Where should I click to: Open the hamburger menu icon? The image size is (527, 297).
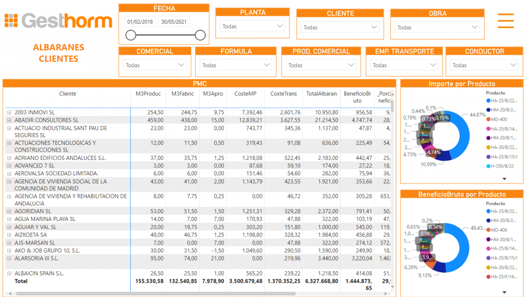click(505, 21)
